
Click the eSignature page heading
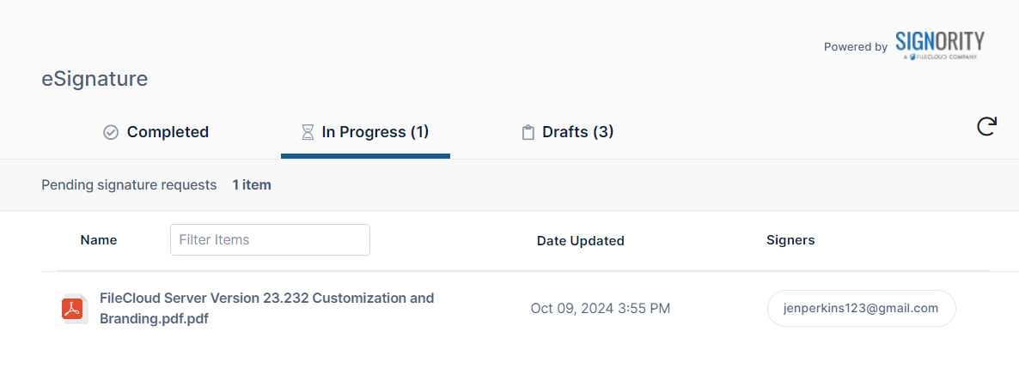tap(95, 79)
